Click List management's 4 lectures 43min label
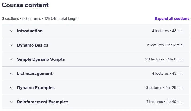This screenshot has height=111, width=191. pos(167,74)
